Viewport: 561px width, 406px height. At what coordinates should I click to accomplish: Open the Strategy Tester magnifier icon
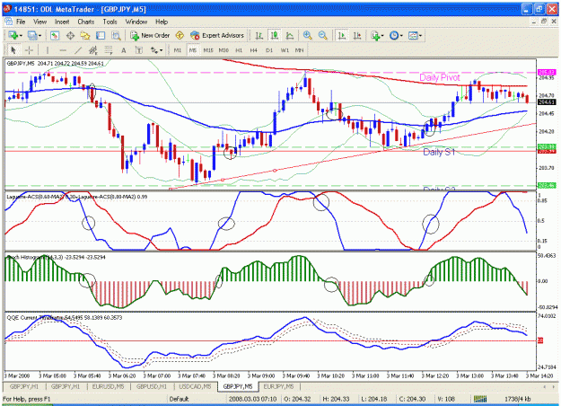(116, 35)
